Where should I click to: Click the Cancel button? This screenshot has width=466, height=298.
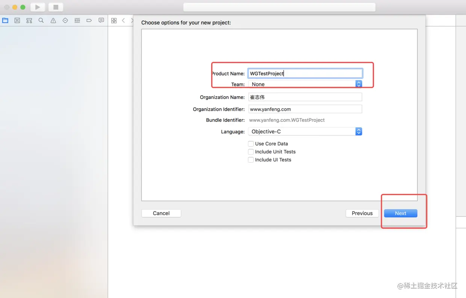161,213
